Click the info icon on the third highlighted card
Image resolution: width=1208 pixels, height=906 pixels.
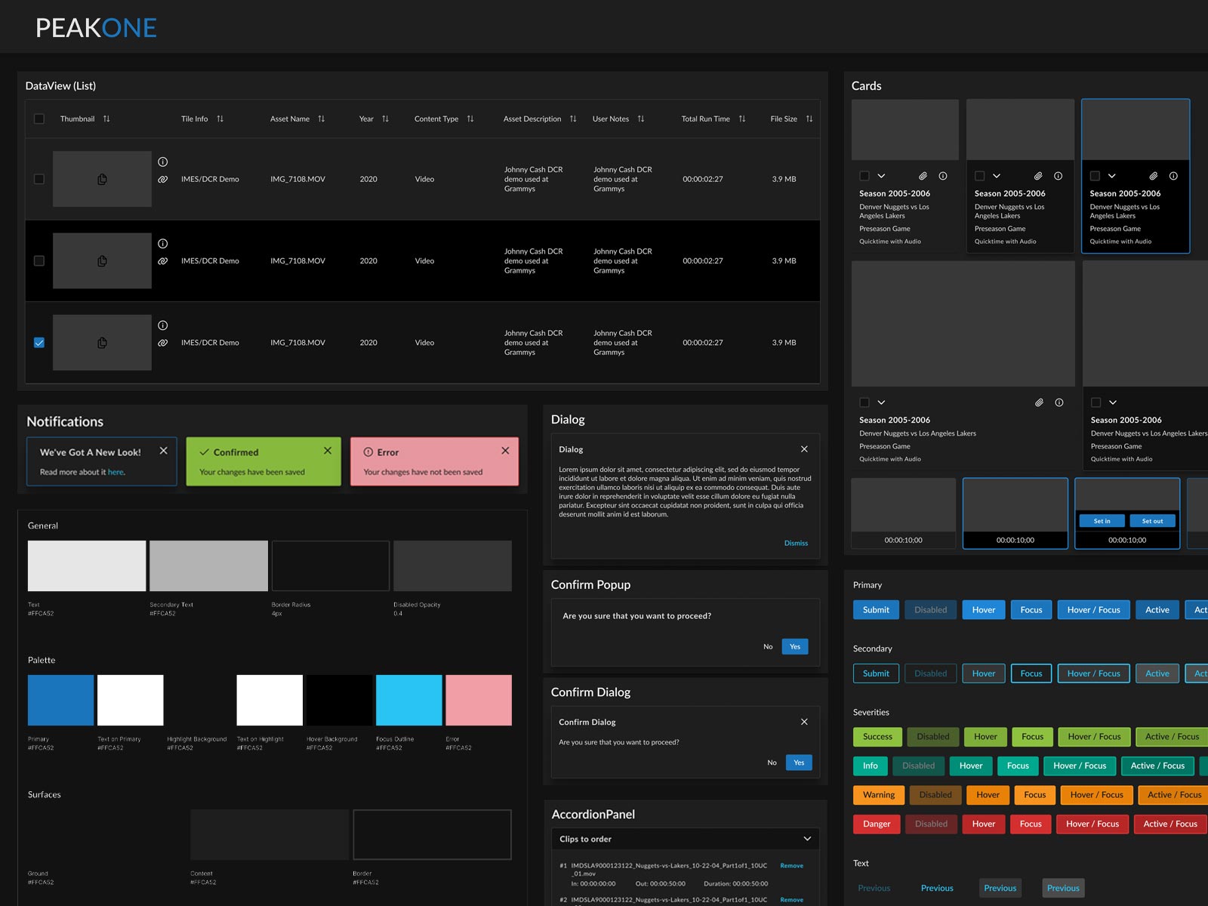tap(1173, 176)
